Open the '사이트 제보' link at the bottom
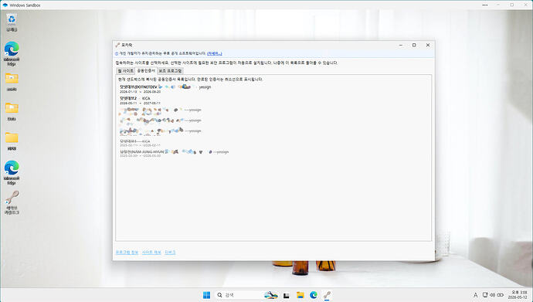This screenshot has height=302, width=533. [151, 253]
